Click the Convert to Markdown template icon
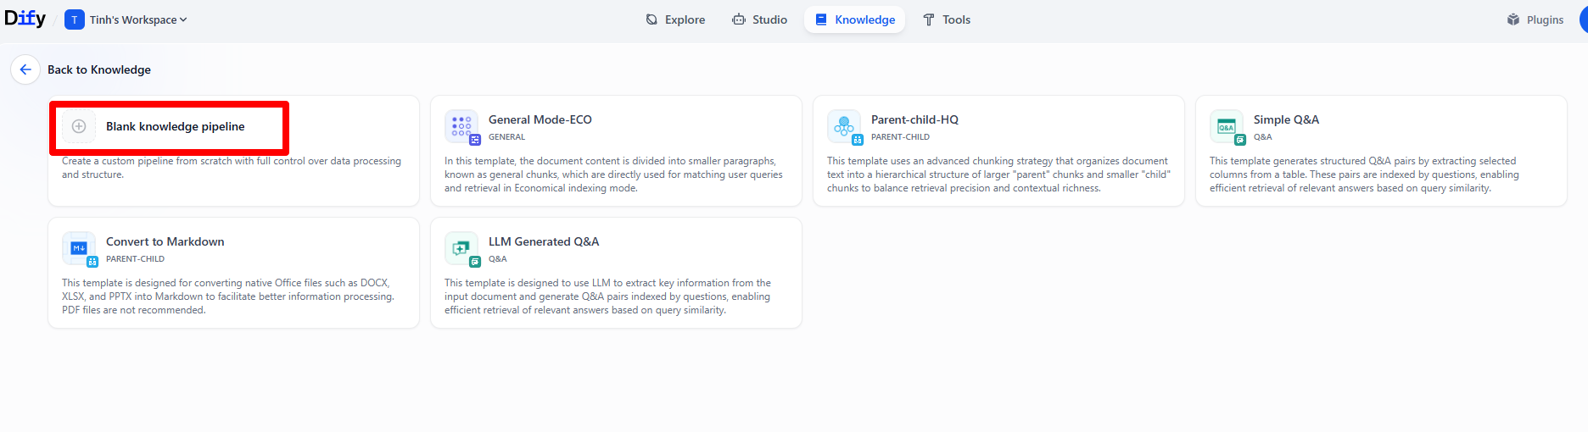Image resolution: width=1588 pixels, height=432 pixels. (79, 248)
